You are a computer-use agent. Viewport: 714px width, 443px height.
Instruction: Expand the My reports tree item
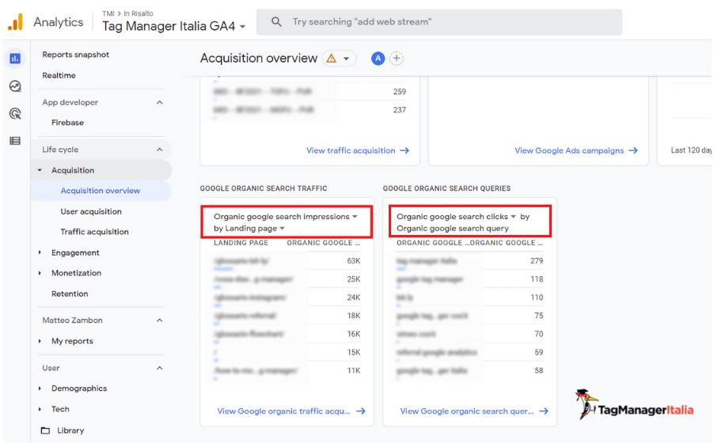(x=40, y=341)
